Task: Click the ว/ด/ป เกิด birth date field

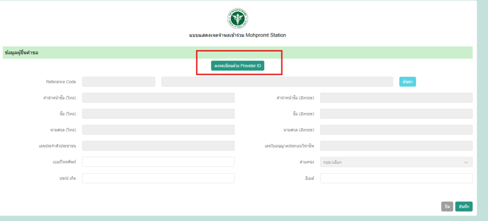Action: 158,178
